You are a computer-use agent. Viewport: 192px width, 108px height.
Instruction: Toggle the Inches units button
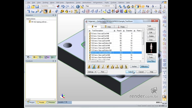click(134, 67)
